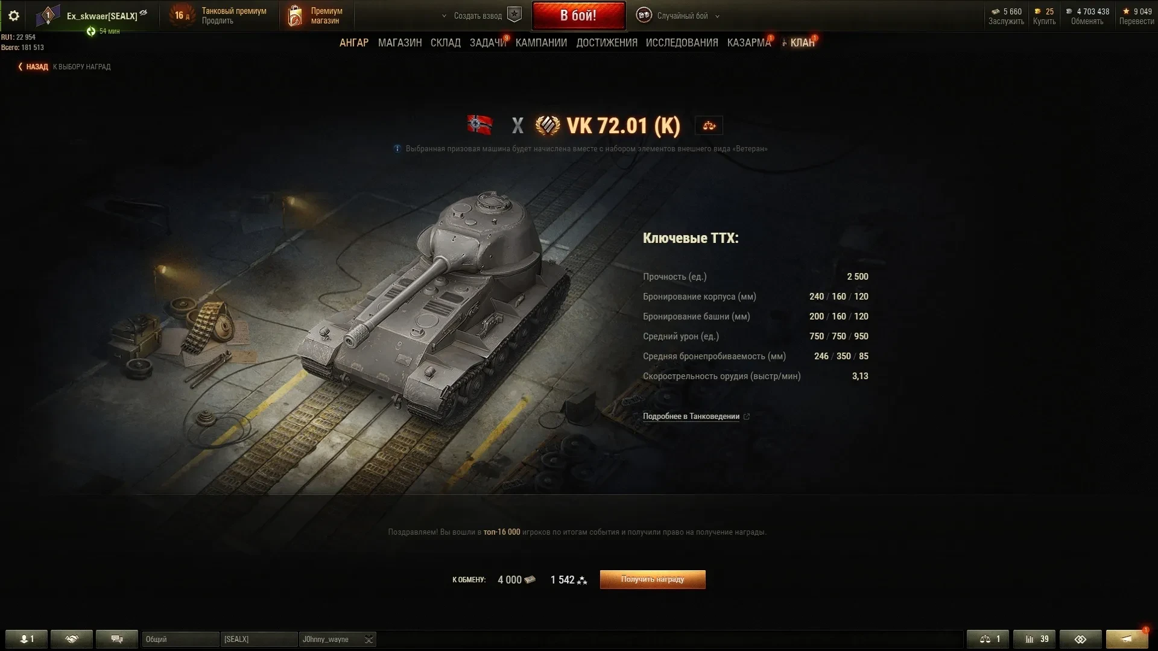Expand the Создать взвод platoon dropdown arrow
The image size is (1158, 651).
click(x=445, y=16)
